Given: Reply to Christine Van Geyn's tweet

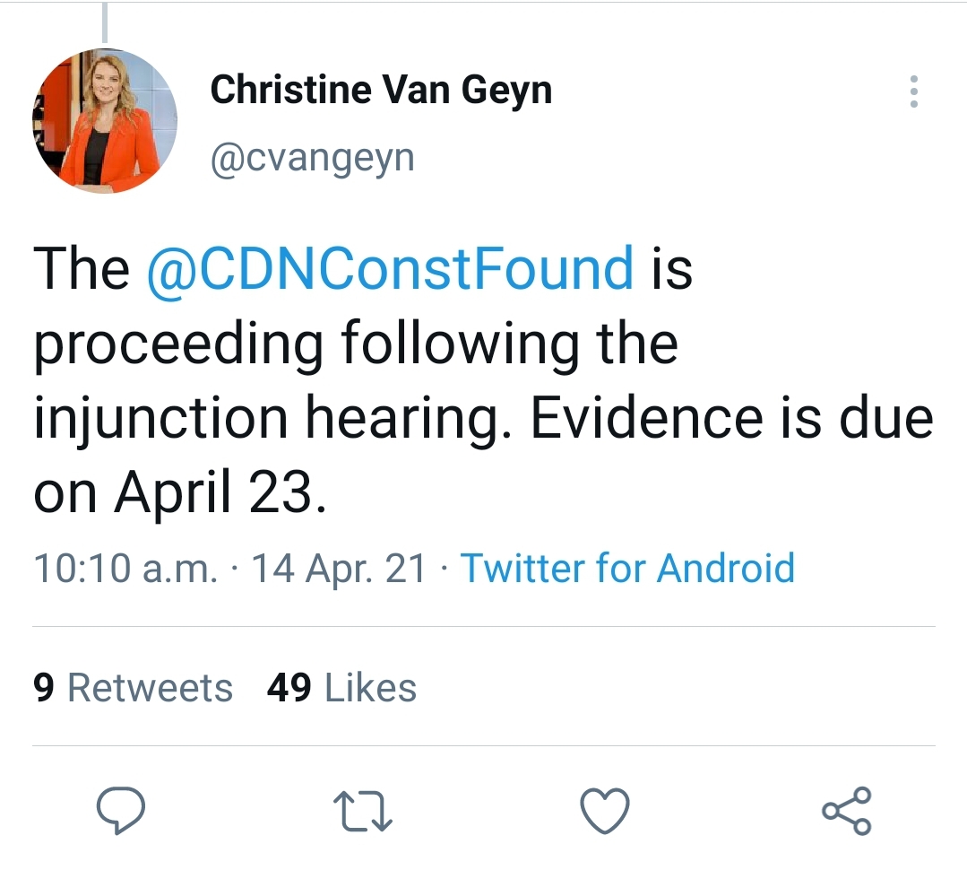Looking at the screenshot, I should pyautogui.click(x=121, y=811).
